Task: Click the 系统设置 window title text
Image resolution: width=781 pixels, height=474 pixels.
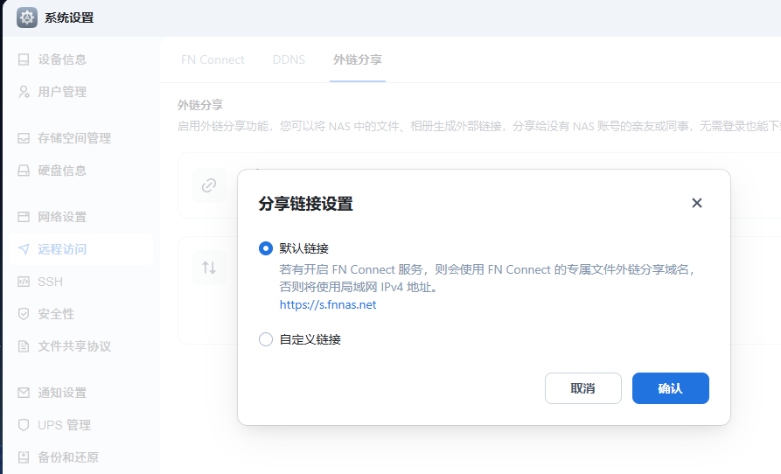Action: click(69, 17)
